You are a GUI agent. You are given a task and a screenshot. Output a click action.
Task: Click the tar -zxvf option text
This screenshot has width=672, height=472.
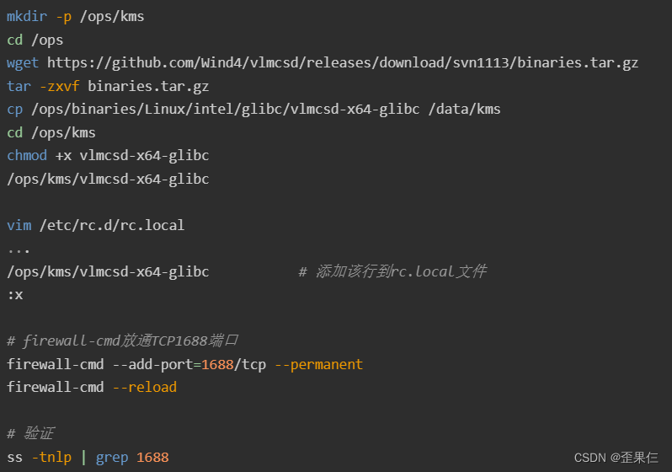[60, 86]
